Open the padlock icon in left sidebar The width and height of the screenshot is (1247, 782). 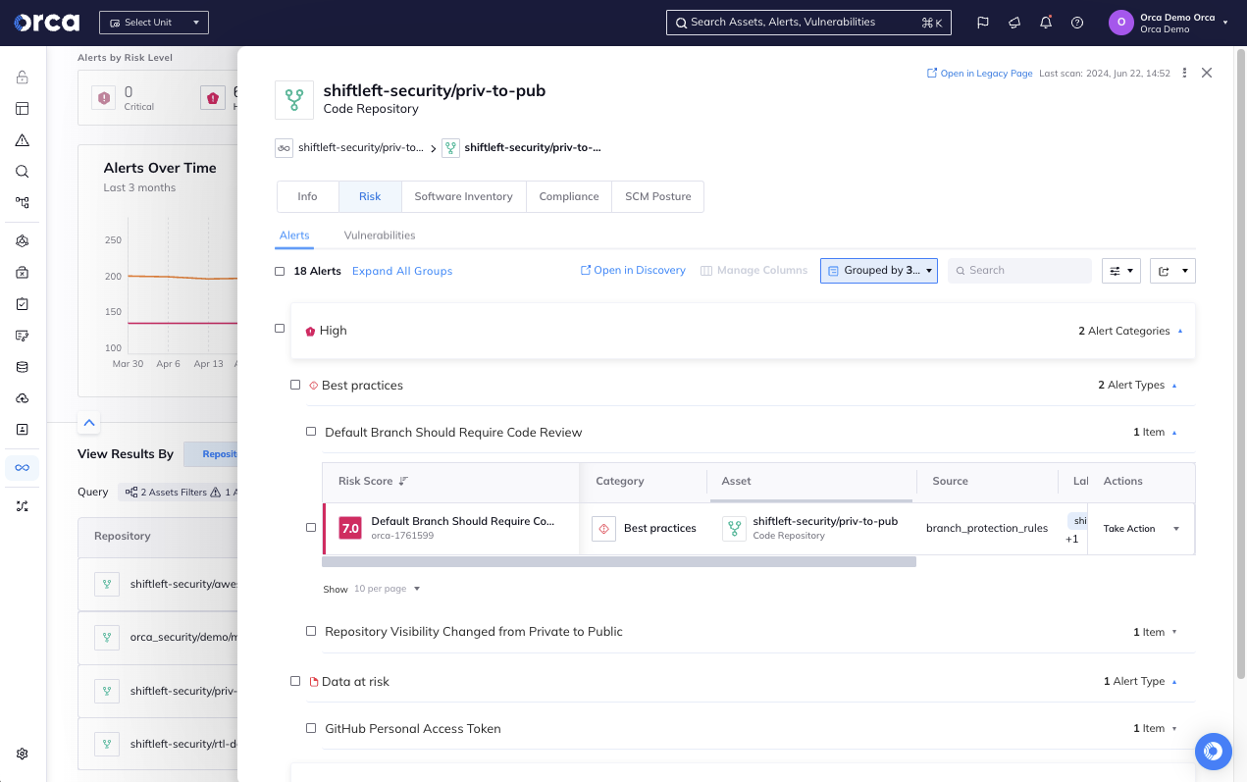(22, 78)
